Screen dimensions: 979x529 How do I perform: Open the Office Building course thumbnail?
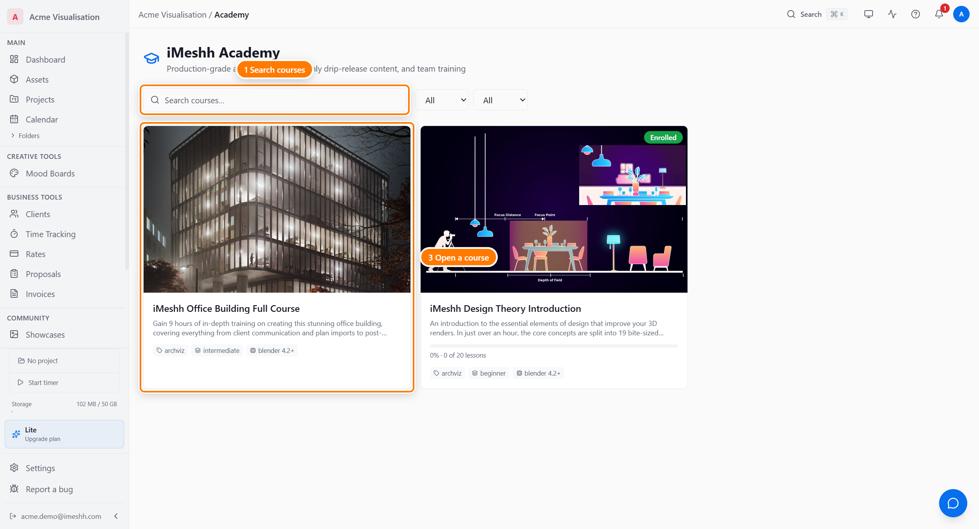277,209
